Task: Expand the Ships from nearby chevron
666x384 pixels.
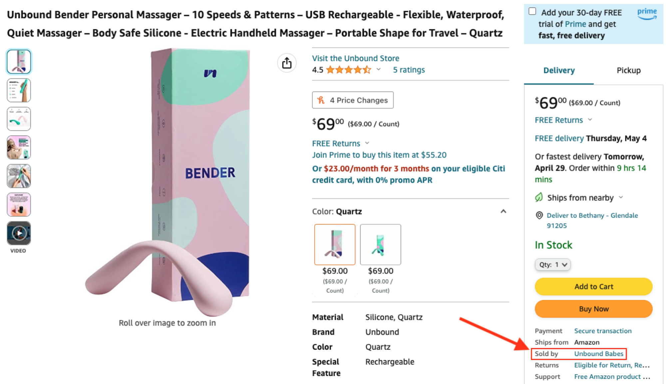Action: point(621,197)
